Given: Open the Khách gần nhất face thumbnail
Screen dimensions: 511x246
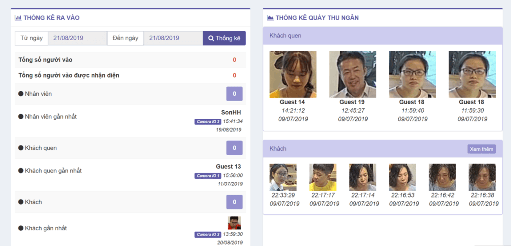Looking at the screenshot, I should (x=234, y=223).
